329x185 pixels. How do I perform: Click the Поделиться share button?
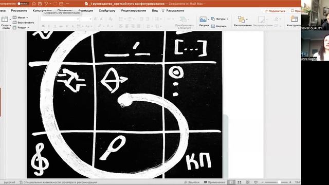pyautogui.click(x=275, y=11)
